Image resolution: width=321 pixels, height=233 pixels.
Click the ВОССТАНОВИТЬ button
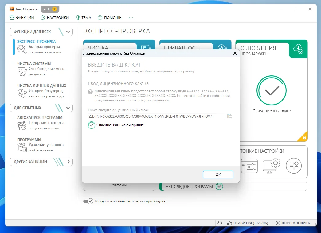tap(293, 223)
